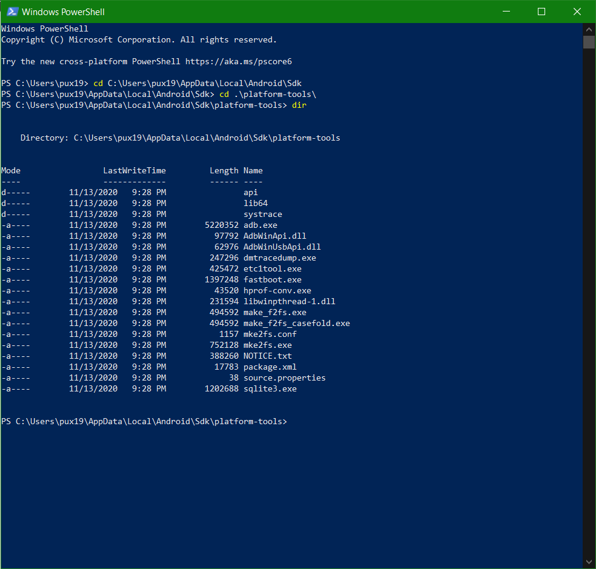The image size is (596, 569).
Task: Click the systrace directory name
Action: pyautogui.click(x=263, y=215)
